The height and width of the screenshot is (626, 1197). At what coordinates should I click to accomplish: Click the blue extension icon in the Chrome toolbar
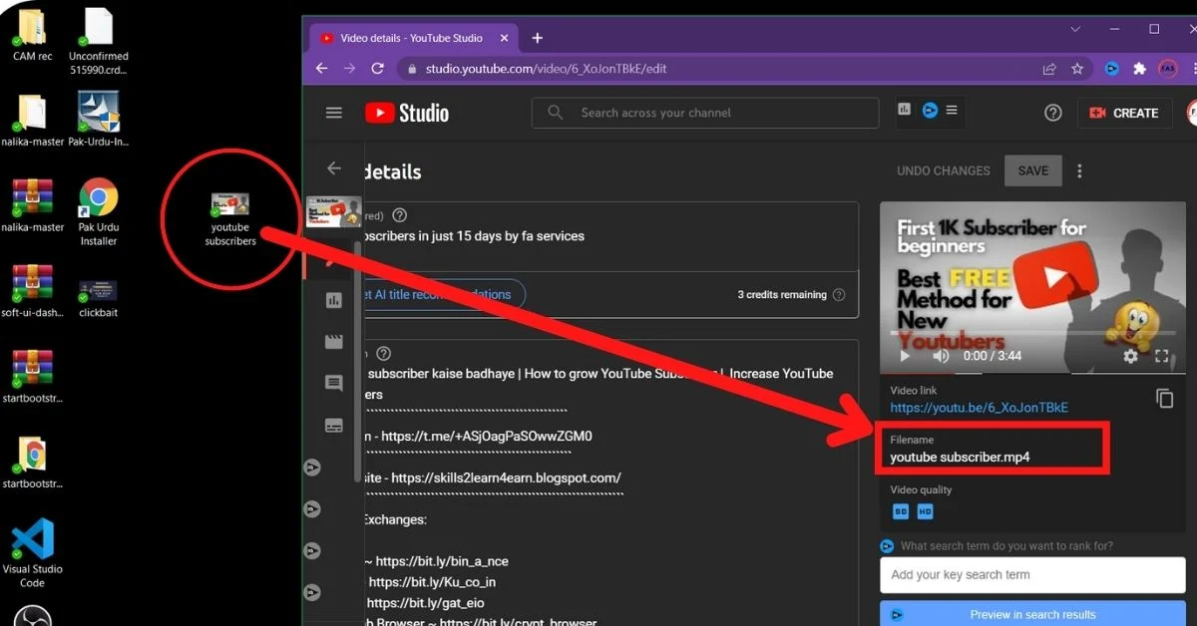(1112, 69)
